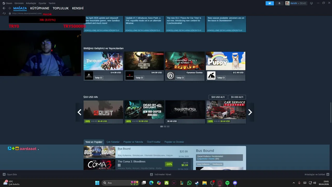Screen dimensions: 332x187
Task: Open Microsoft Edge from the taskbar
Action: [x=151, y=183]
